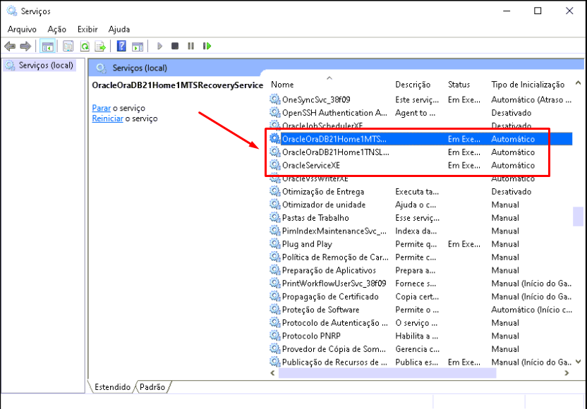The image size is (587, 409).
Task: Select the Protocolo de Autenticação service
Action: click(420, 322)
